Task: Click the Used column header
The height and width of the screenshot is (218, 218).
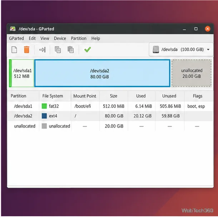Action: [x=141, y=96]
